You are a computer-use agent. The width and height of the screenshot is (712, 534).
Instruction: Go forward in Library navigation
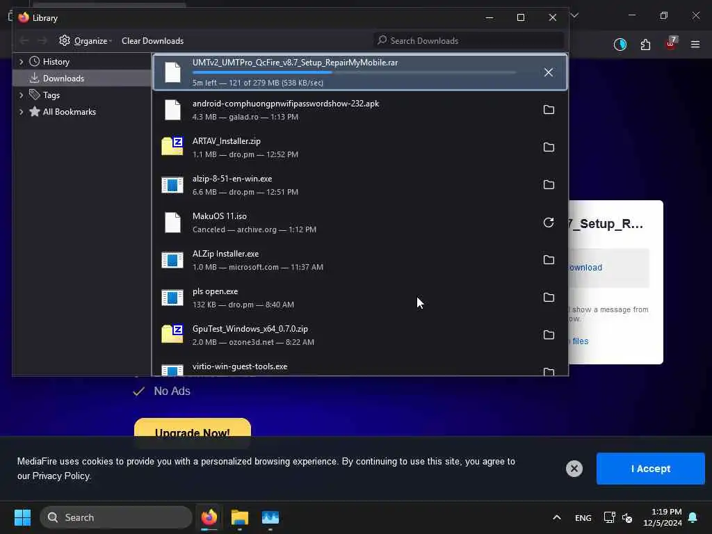pos(42,41)
